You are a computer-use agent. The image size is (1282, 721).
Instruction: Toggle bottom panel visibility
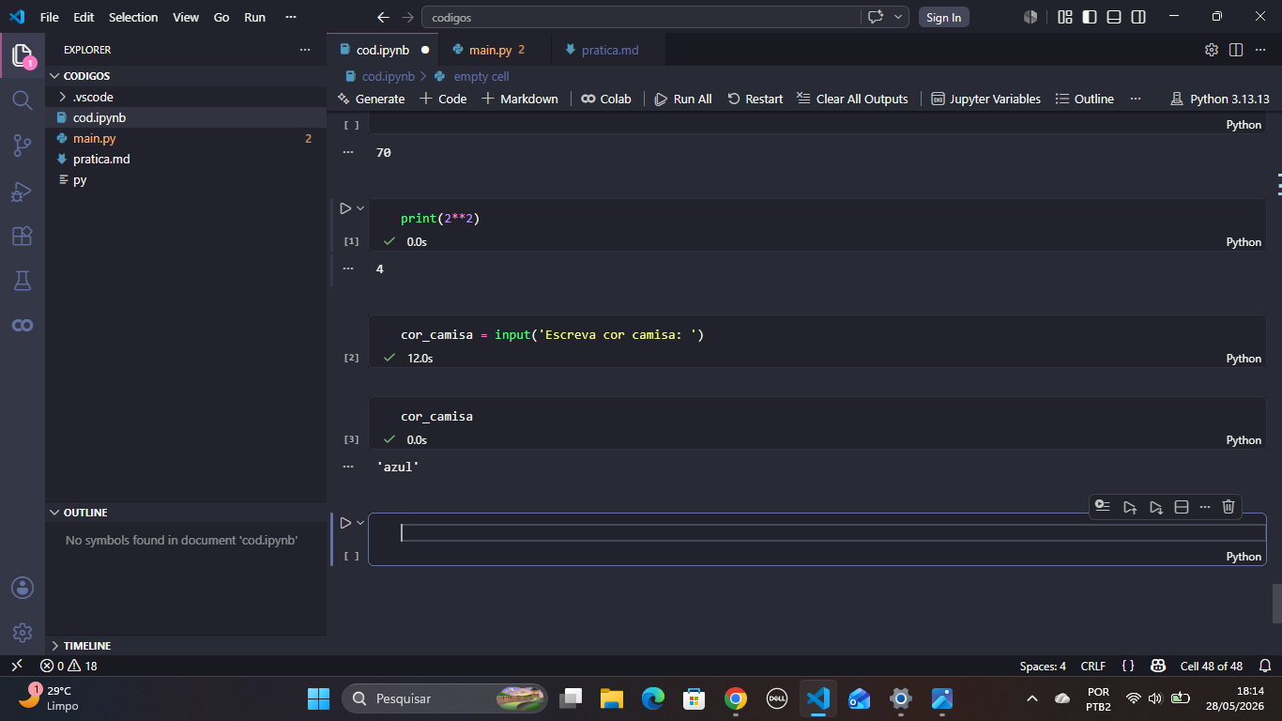[x=1114, y=17]
